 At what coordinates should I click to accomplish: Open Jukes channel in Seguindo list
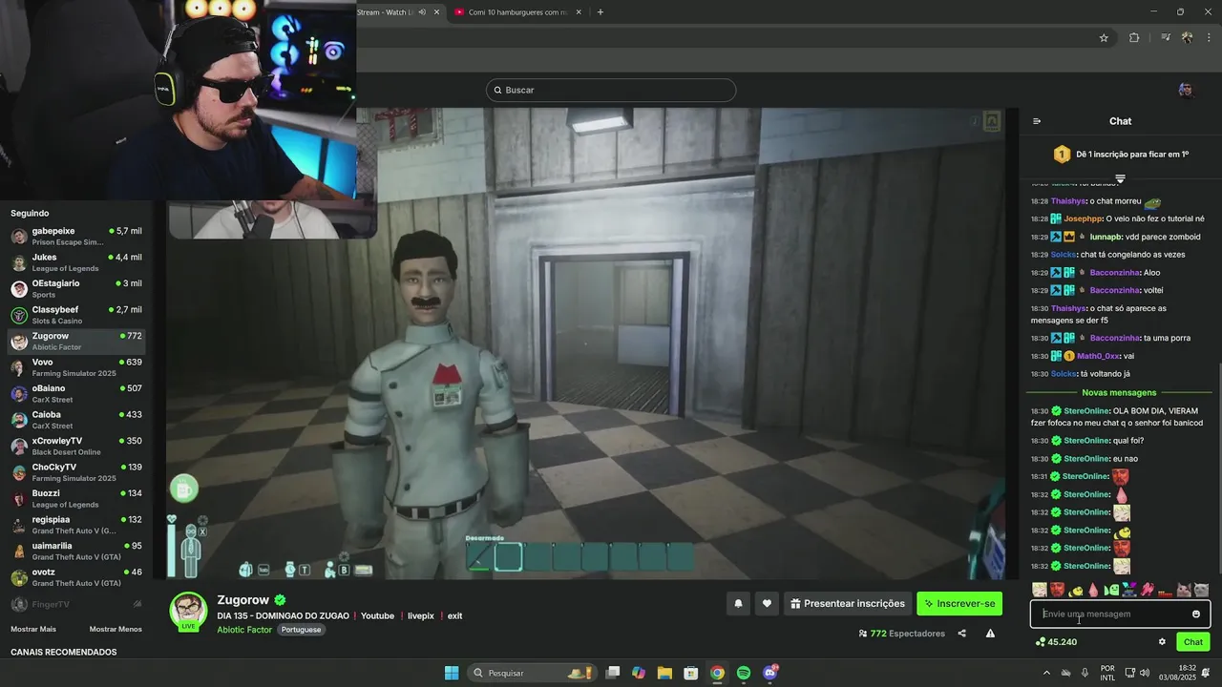coord(76,262)
